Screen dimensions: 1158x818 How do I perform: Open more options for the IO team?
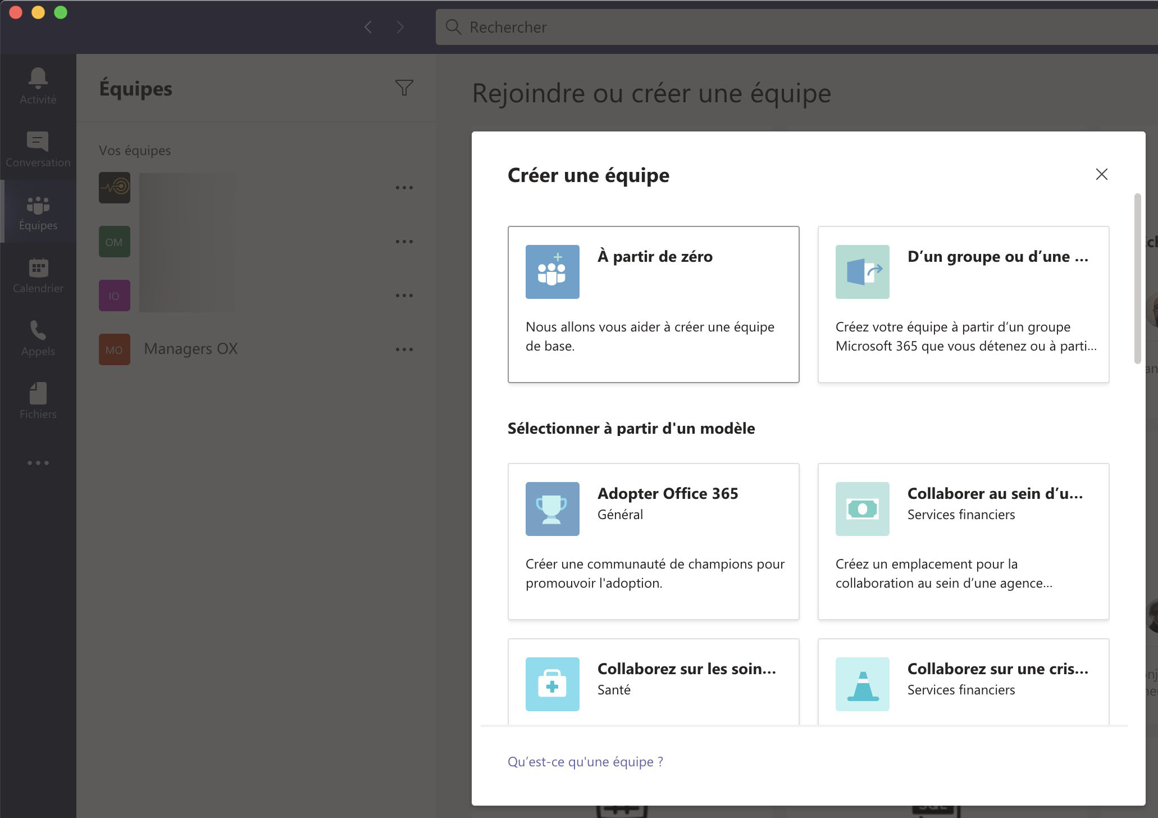tap(404, 296)
